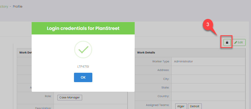Image resolution: width=251 pixels, height=109 pixels.
Task: Click the right-side Work Details header
Action: (146, 52)
